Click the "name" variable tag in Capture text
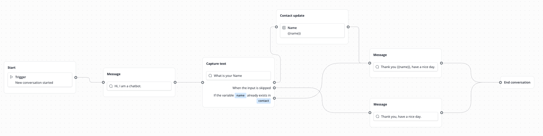This screenshot has width=543, height=136. (240, 96)
